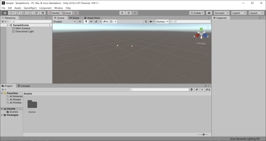Collapse the SampleScene tree
Screen dimensions: 266x141
click(8, 25)
